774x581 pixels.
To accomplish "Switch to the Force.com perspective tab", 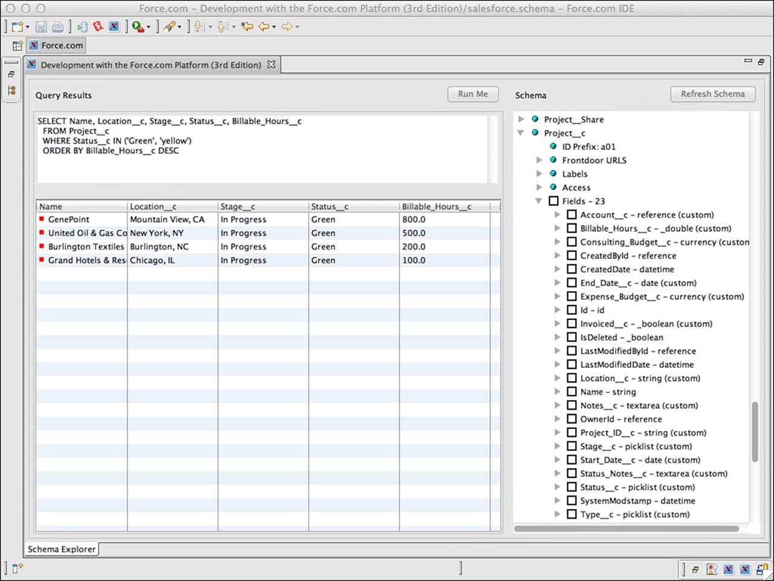I will pos(57,45).
